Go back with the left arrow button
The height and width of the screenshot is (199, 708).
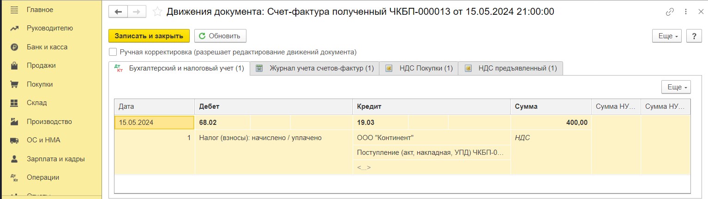(x=118, y=12)
